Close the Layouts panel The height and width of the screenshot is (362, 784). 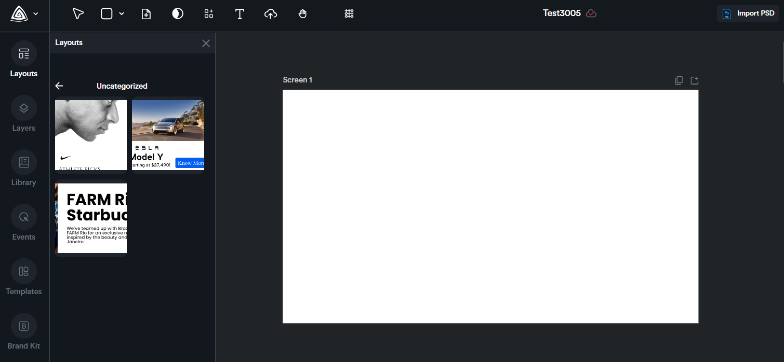click(206, 43)
